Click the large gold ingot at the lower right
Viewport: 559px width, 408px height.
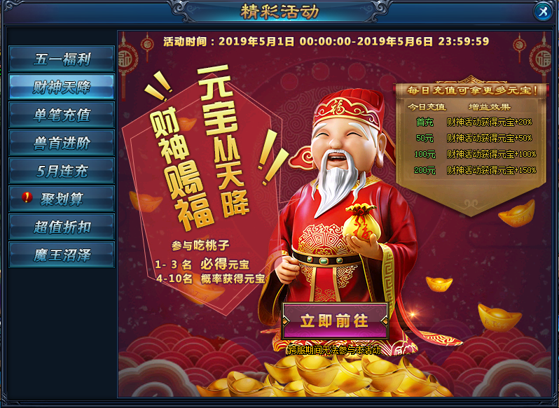[500, 317]
